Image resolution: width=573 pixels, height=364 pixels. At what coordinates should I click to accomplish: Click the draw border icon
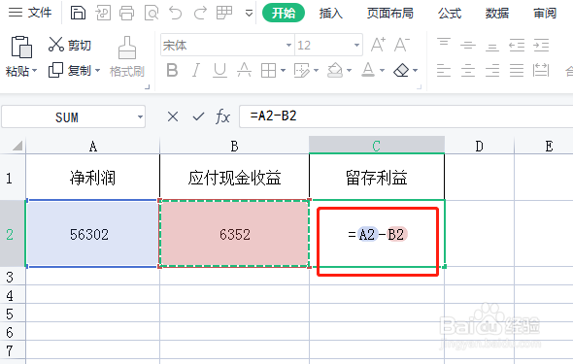coord(301,70)
